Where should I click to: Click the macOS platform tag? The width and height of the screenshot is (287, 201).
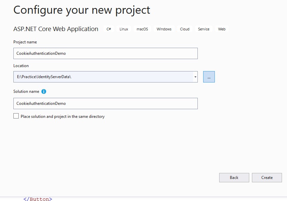(142, 29)
